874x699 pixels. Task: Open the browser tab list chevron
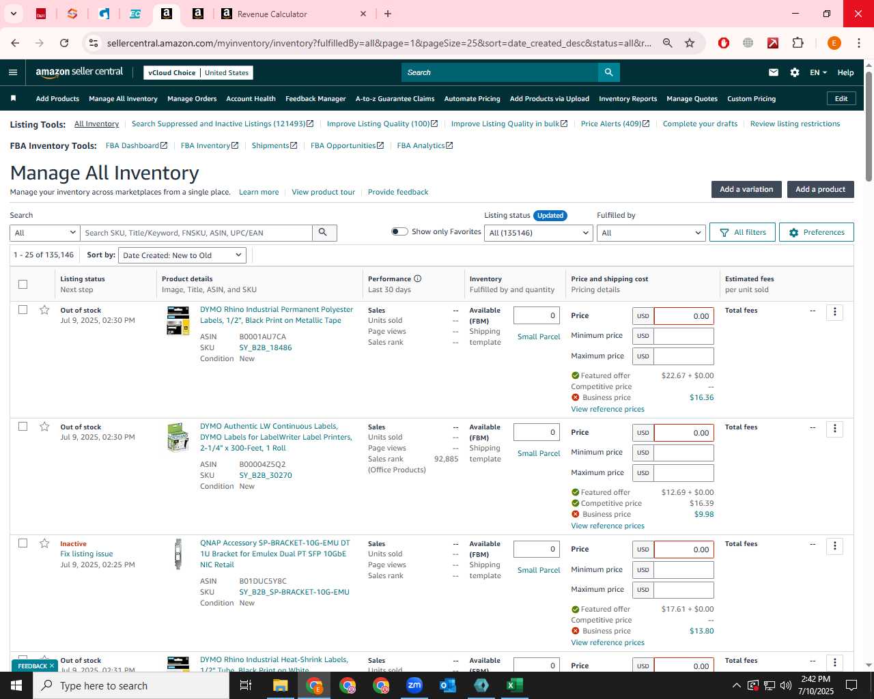point(13,14)
